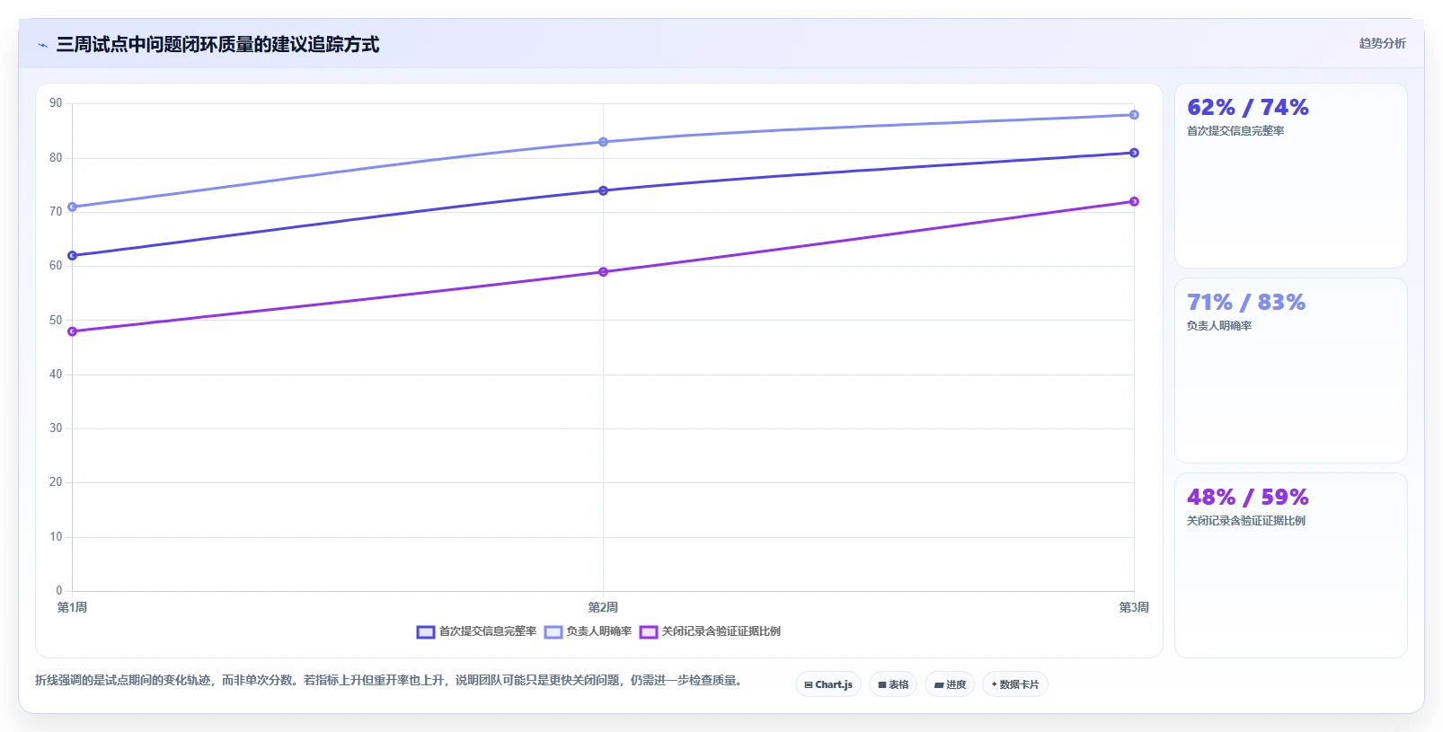The width and height of the screenshot is (1443, 732).
Task: Click the 进度 tag chip
Action: point(950,684)
